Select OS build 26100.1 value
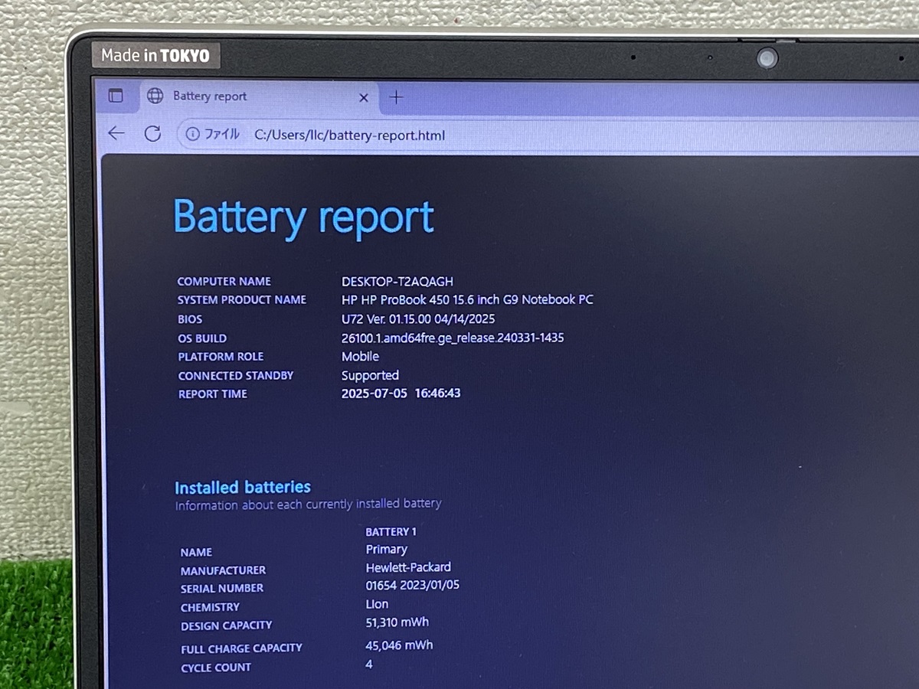919x689 pixels. [453, 338]
